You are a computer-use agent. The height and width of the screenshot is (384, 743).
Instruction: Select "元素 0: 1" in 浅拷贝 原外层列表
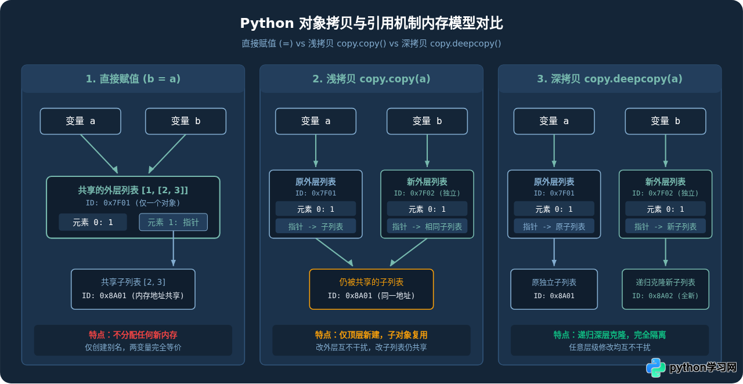(316, 209)
